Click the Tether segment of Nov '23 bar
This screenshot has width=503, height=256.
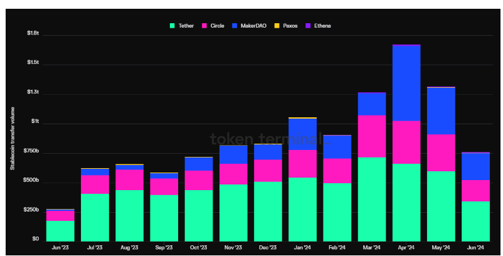[233, 213]
